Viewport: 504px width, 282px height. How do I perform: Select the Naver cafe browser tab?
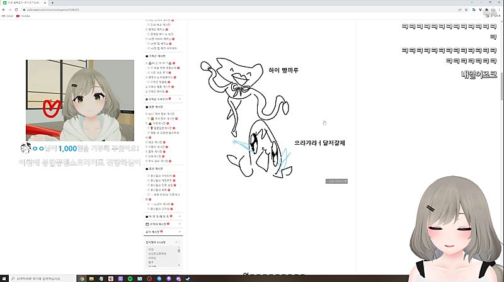pyautogui.click(x=25, y=3)
